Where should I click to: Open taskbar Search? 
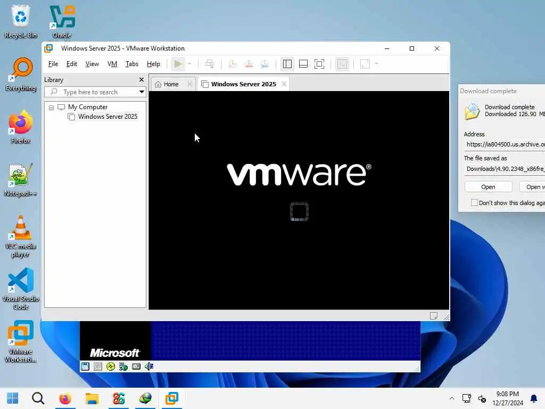(38, 398)
